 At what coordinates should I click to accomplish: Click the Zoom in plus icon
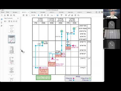point(48,15)
